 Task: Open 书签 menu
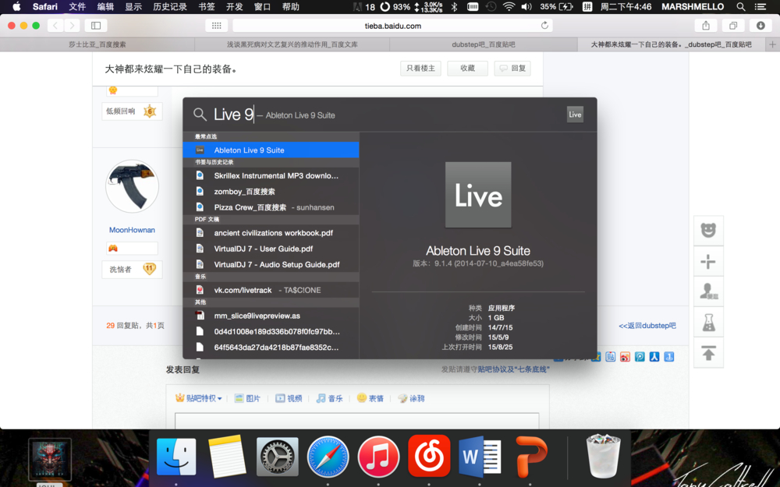tap(207, 6)
